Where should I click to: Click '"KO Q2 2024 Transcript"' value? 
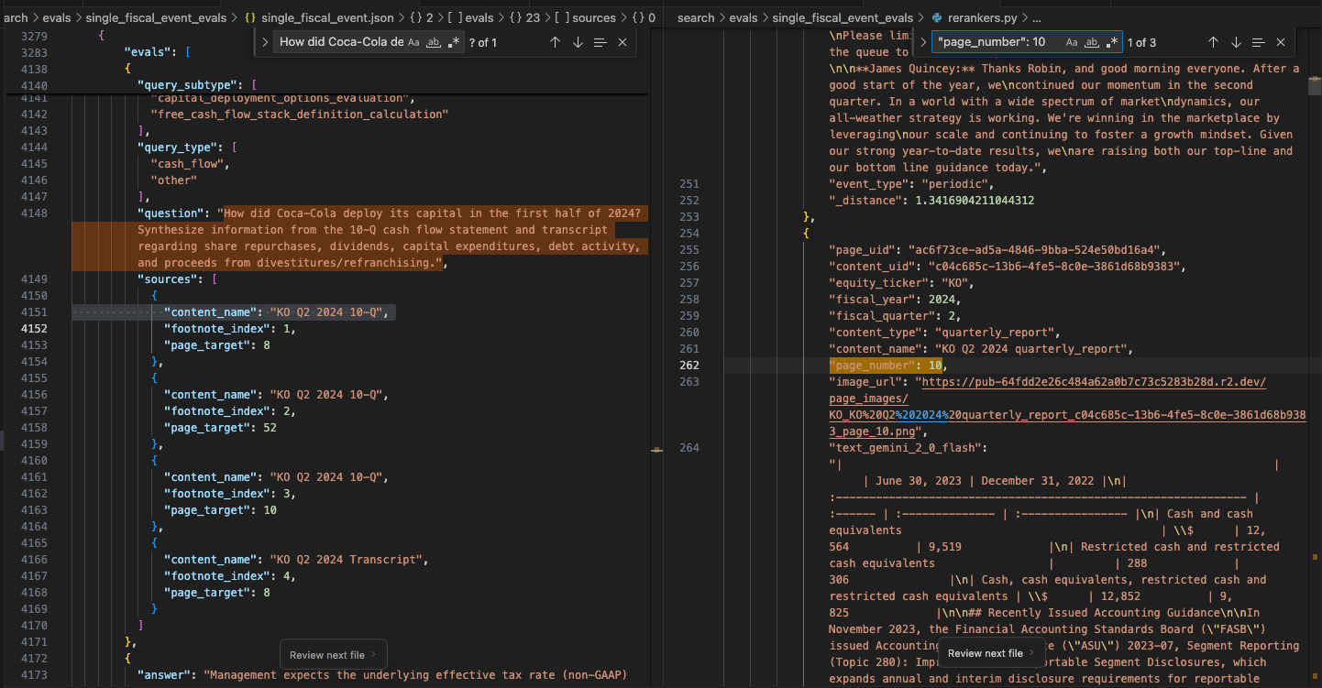click(348, 560)
